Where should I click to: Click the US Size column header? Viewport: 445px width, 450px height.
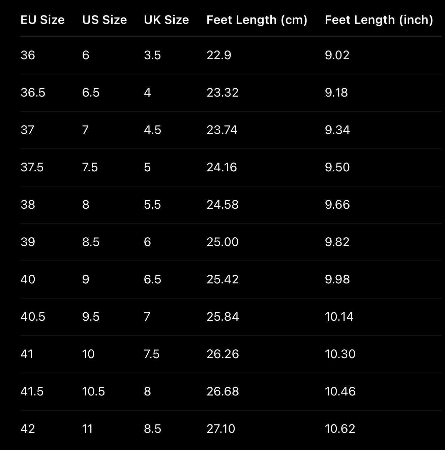105,20
